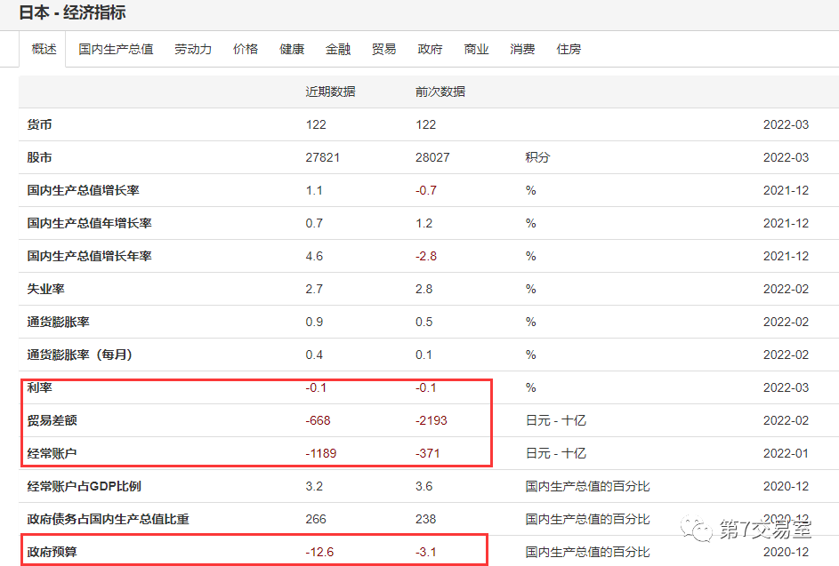
Task: Select previous current account -371
Action: (x=427, y=453)
